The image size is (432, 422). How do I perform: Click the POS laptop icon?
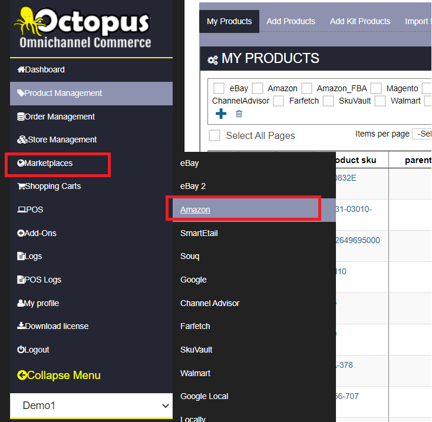[21, 210]
